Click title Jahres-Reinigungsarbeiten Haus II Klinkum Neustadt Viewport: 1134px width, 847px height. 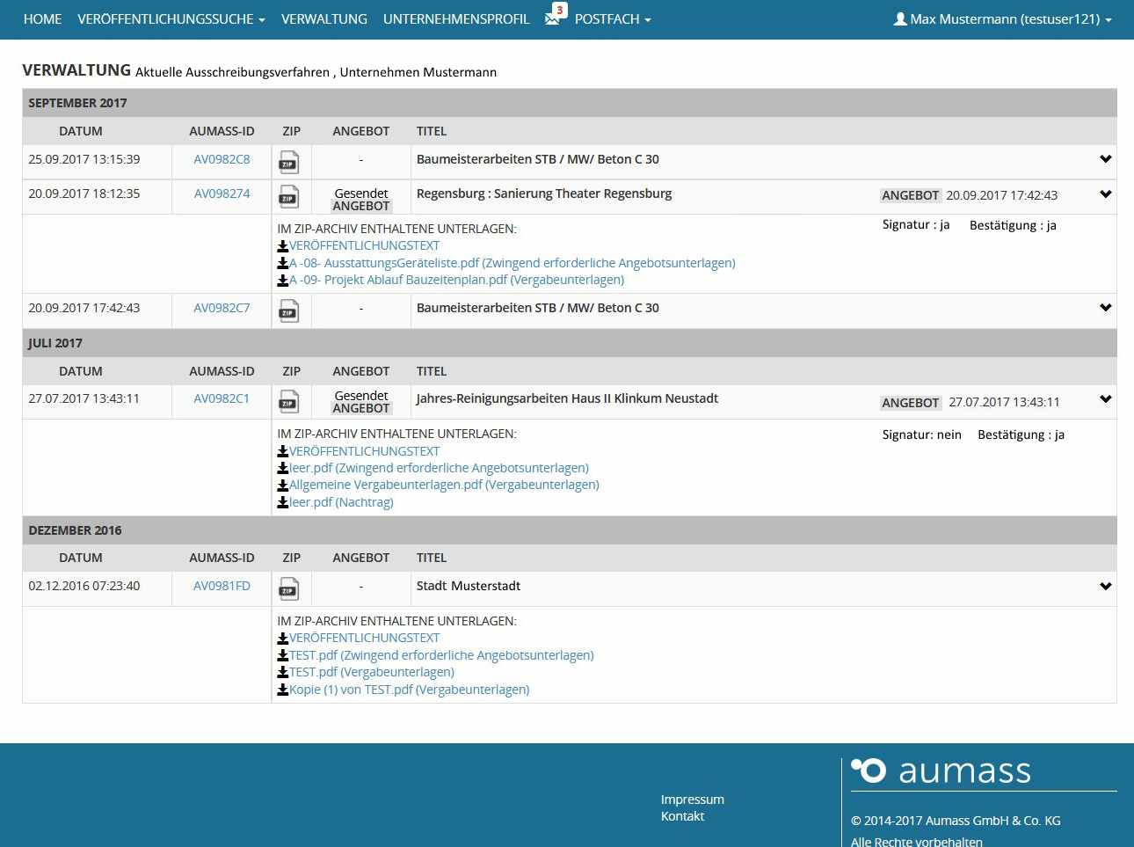coord(567,398)
